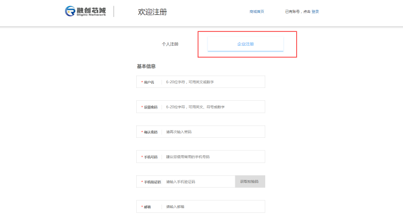The image size is (403, 218).
Task: Select the 确认密码 input box
Action: pyautogui.click(x=214, y=132)
